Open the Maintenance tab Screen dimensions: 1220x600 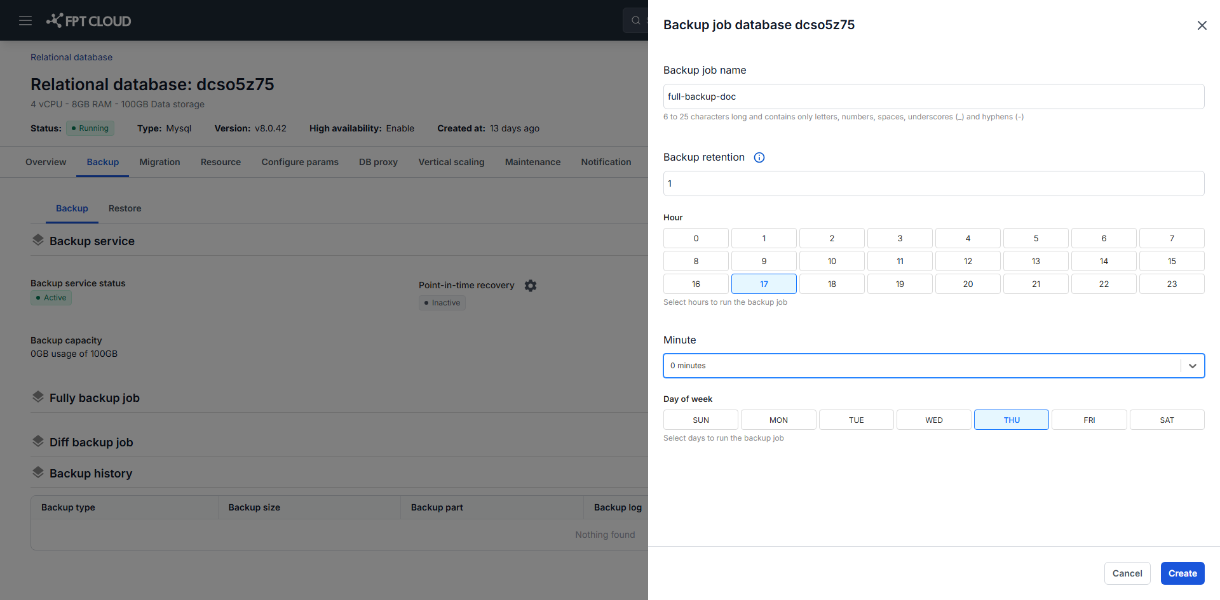point(532,162)
